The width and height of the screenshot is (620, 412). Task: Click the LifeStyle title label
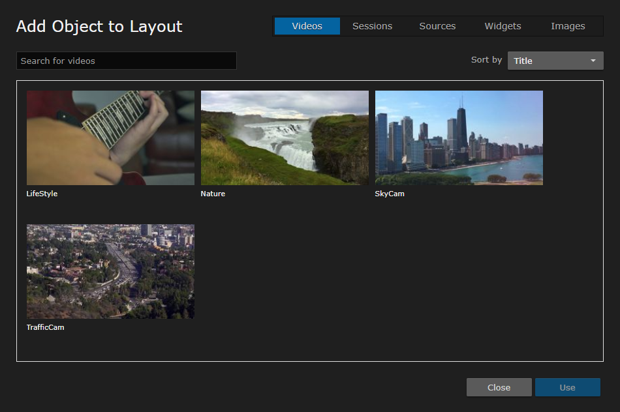point(42,193)
